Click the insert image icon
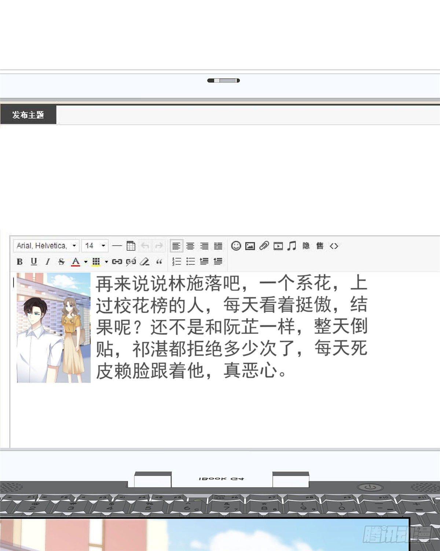 250,246
